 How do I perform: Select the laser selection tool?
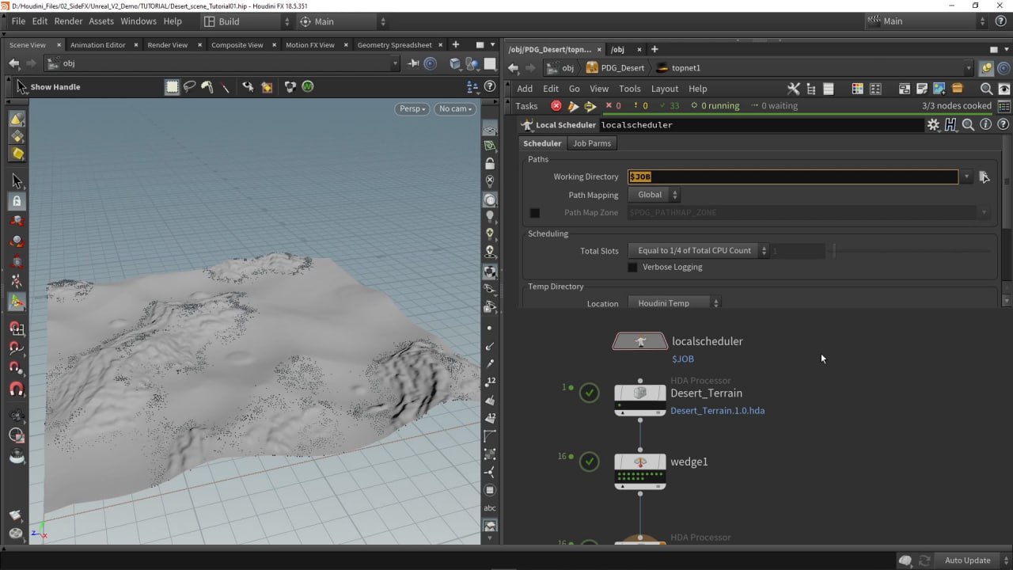click(226, 87)
